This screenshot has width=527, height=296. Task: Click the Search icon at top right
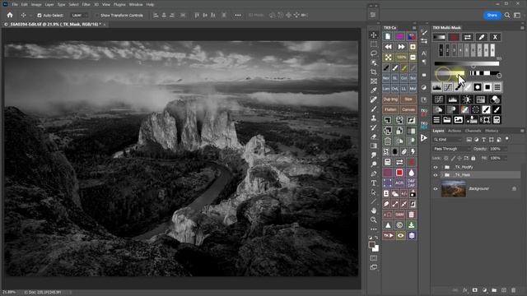click(x=507, y=15)
